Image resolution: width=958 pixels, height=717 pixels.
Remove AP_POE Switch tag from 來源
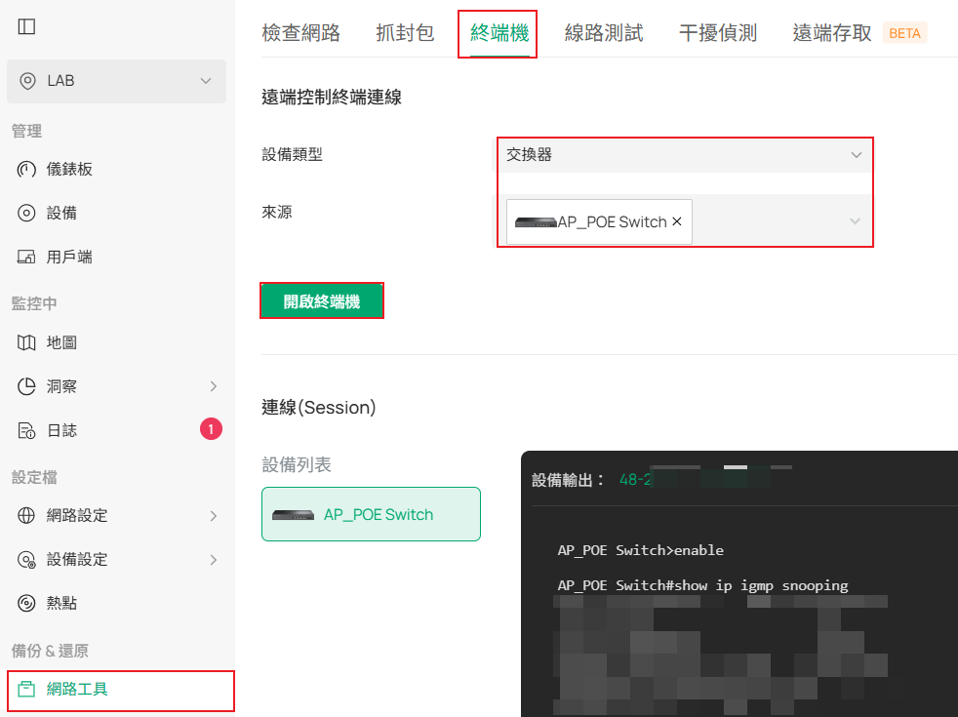tap(677, 221)
